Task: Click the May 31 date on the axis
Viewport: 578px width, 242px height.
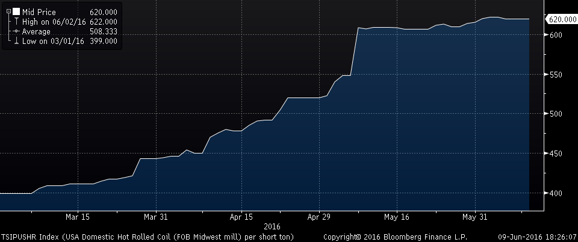Action: click(474, 217)
